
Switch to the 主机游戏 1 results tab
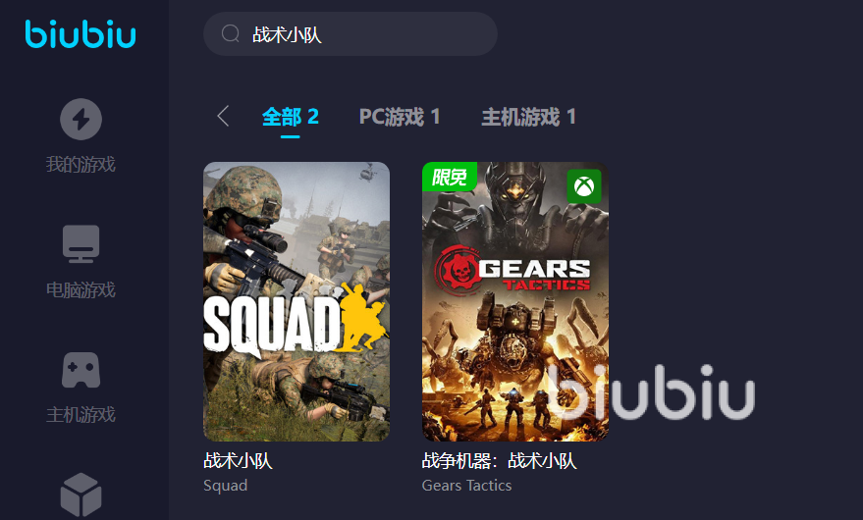528,117
